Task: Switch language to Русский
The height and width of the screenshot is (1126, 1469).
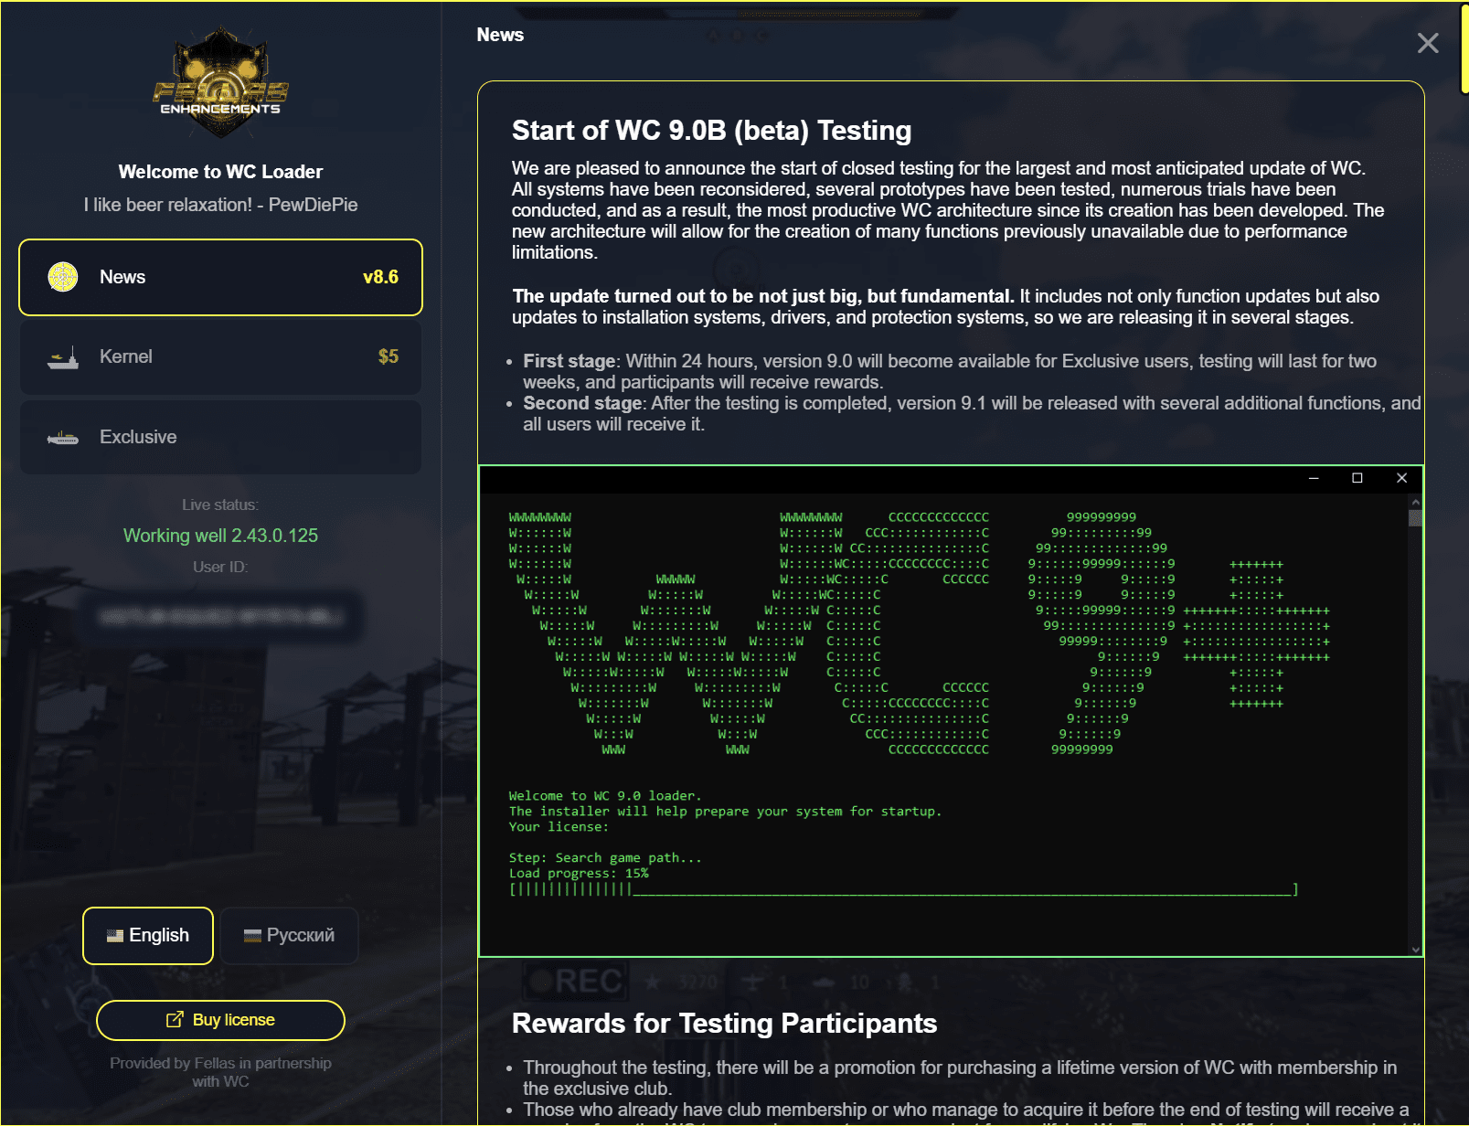Action: pyautogui.click(x=289, y=935)
